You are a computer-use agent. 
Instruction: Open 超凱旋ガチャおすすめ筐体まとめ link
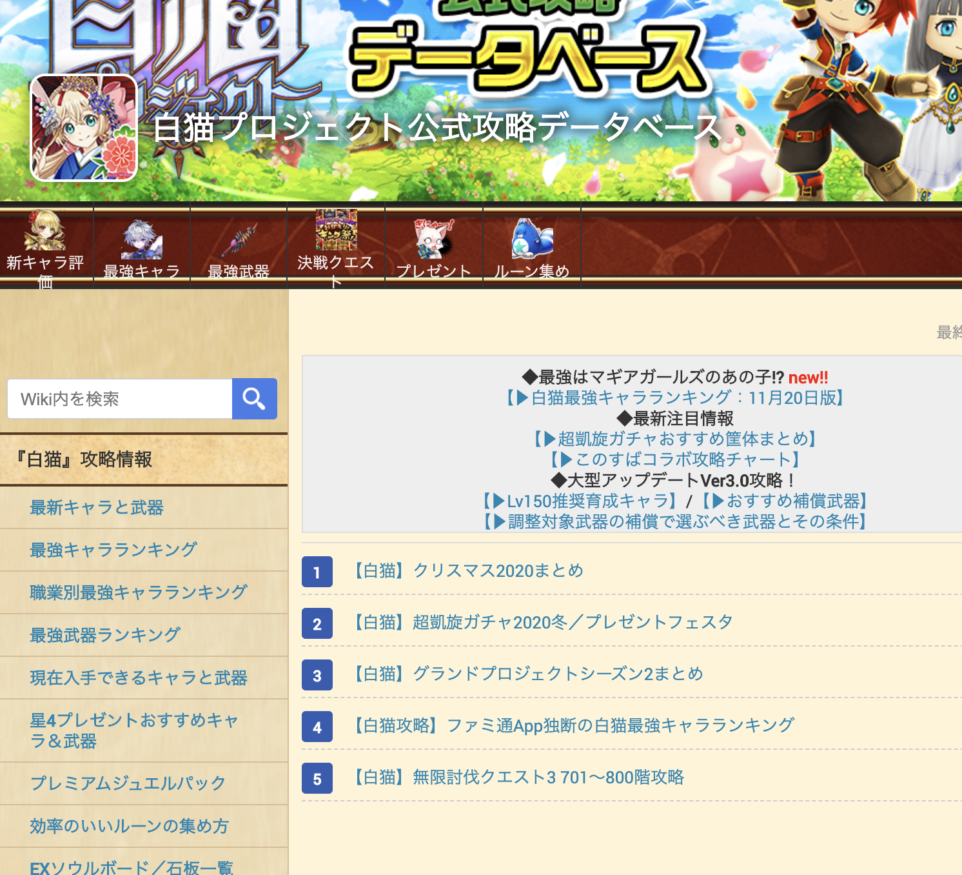tap(676, 439)
